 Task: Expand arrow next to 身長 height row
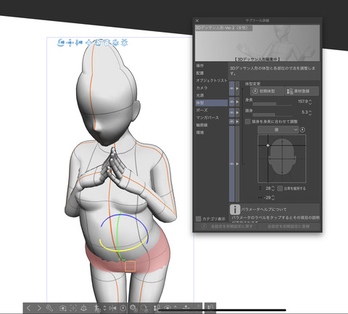pos(237,102)
